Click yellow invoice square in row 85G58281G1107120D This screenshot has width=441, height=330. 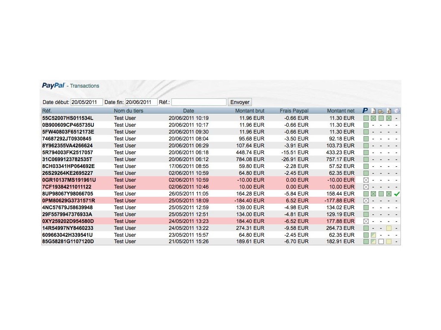click(389, 241)
